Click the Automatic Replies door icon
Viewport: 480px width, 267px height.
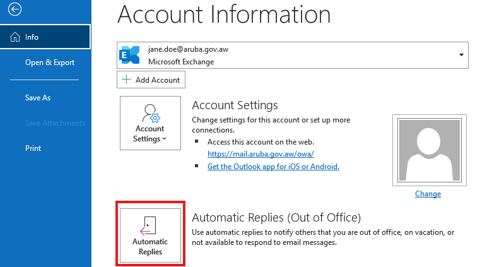click(150, 225)
